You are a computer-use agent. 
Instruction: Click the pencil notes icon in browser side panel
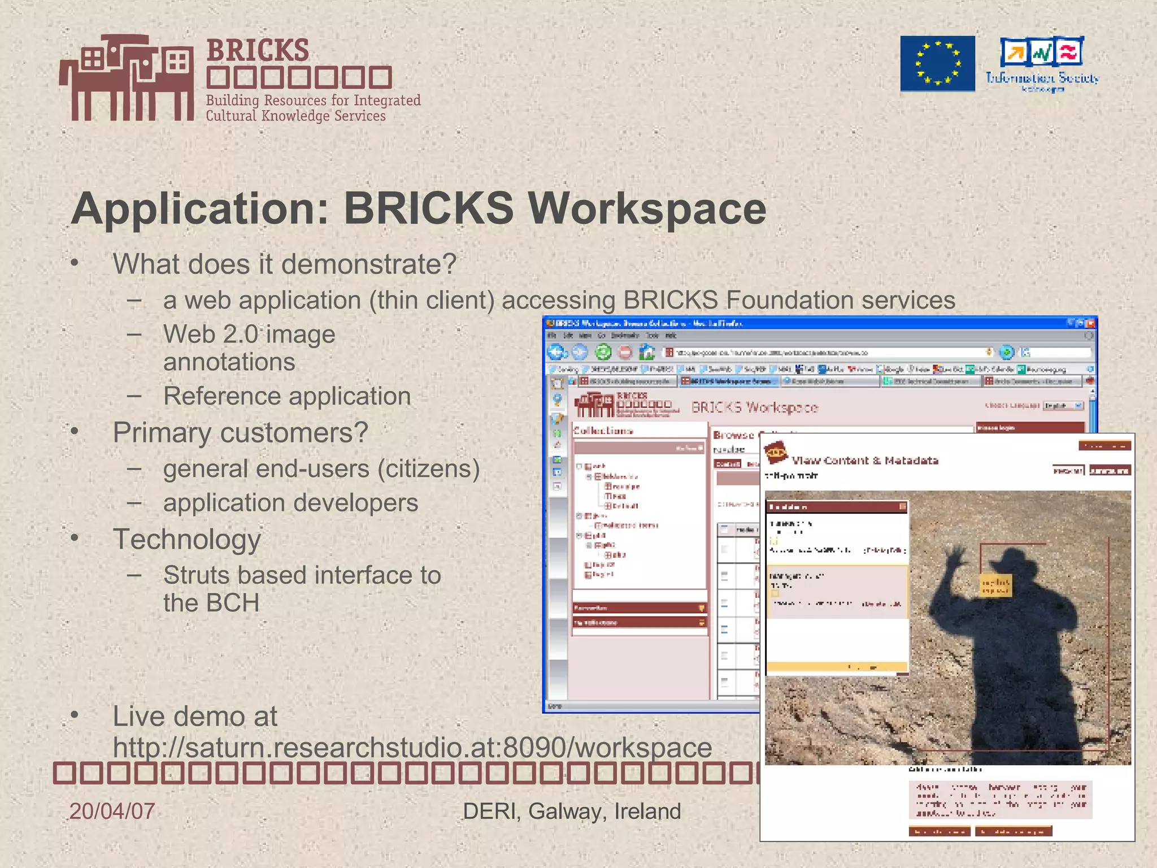coord(558,419)
